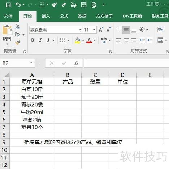Select cell containing 牛奶20ml
This screenshot has width=169, height=169.
coord(32,112)
